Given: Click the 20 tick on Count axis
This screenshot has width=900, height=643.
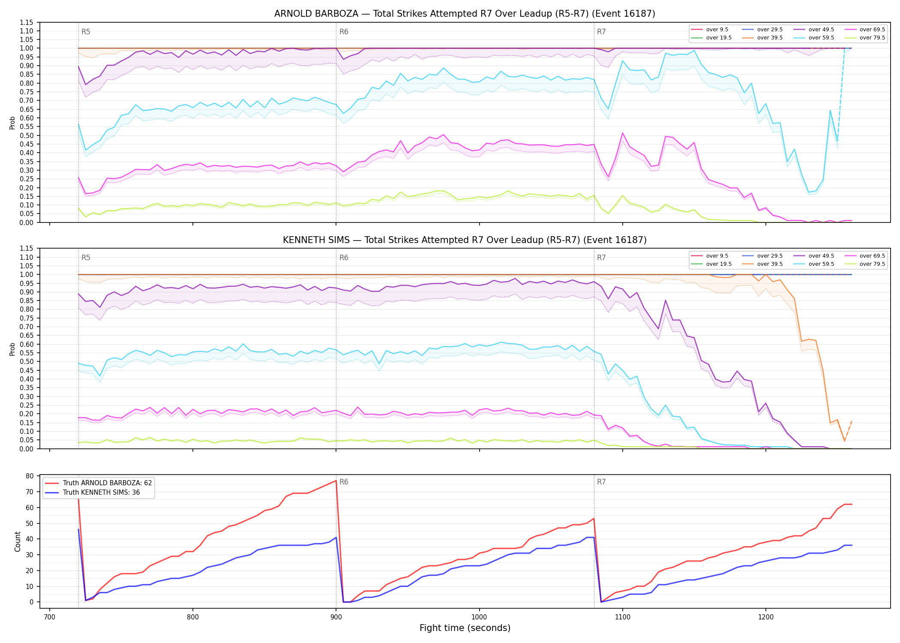Looking at the screenshot, I should 30,571.
